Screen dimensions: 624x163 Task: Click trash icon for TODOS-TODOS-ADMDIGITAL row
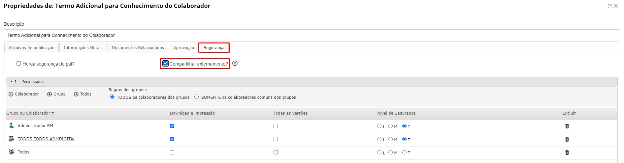(567, 139)
